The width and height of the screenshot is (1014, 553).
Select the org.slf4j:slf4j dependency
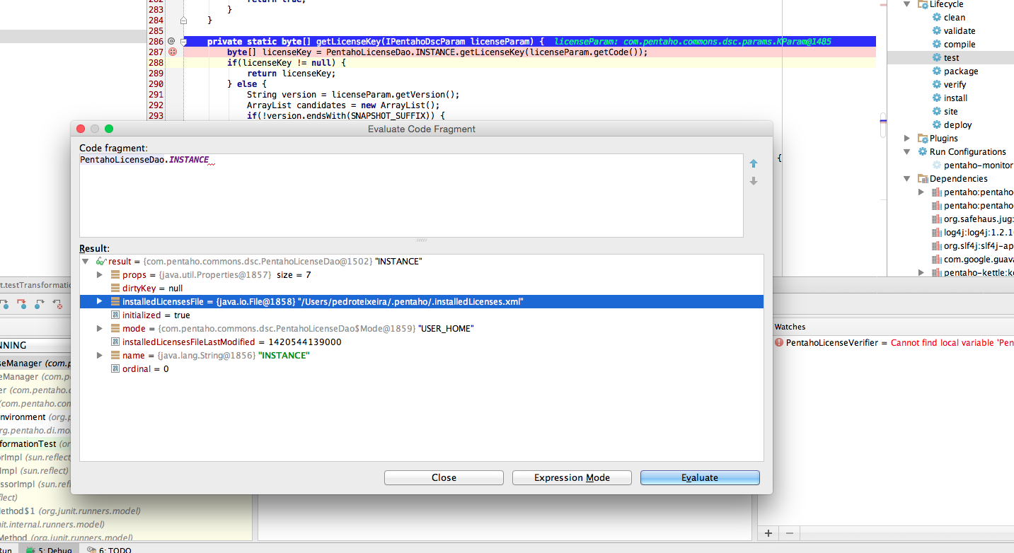(x=973, y=246)
